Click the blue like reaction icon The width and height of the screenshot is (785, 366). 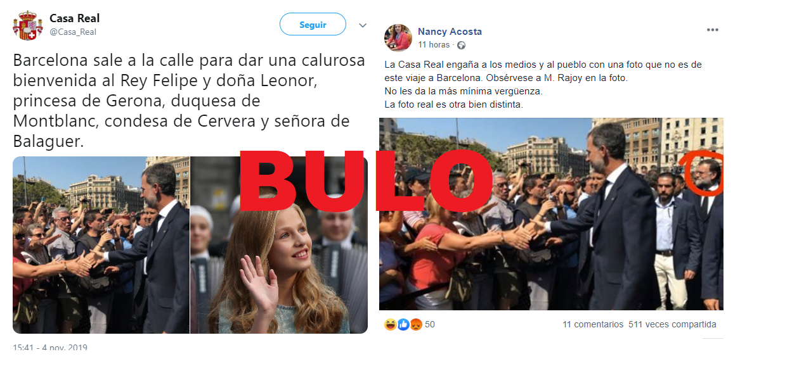point(403,325)
